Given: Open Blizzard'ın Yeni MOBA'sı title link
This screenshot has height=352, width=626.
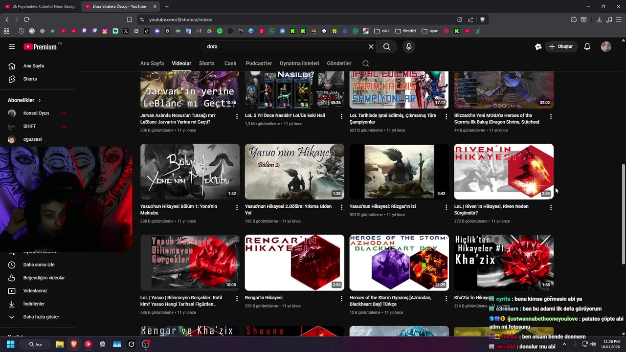Looking at the screenshot, I should click(496, 119).
